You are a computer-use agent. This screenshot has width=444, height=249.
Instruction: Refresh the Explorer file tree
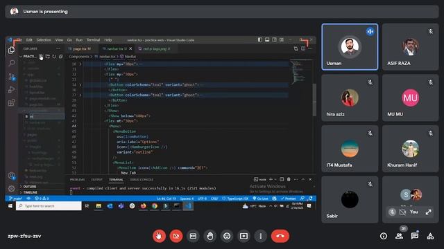click(54, 57)
